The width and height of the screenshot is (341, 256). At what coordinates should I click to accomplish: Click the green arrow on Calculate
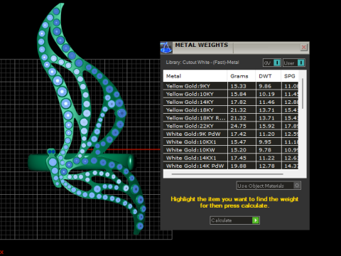255,220
